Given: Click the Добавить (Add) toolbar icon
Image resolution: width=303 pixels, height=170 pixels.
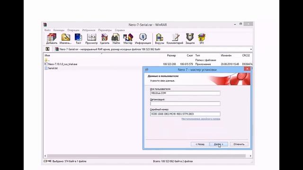Looking at the screenshot, I should pyautogui.click(x=52, y=39).
